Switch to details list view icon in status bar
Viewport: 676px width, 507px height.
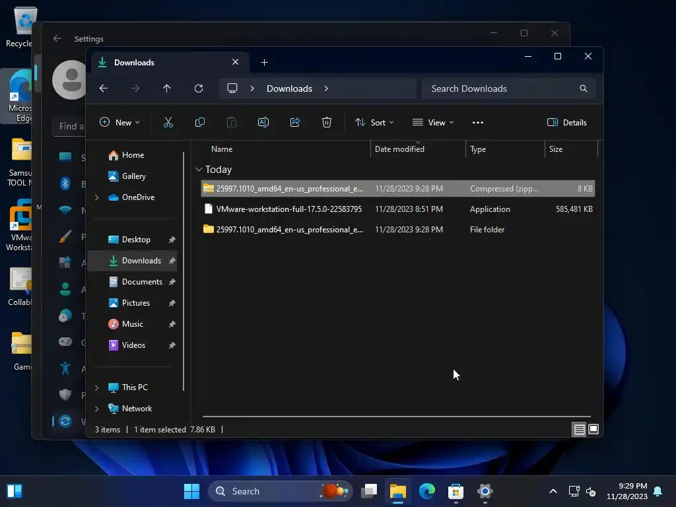579,429
